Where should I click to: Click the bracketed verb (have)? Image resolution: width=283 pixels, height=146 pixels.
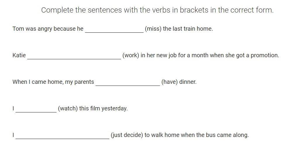[170, 82]
